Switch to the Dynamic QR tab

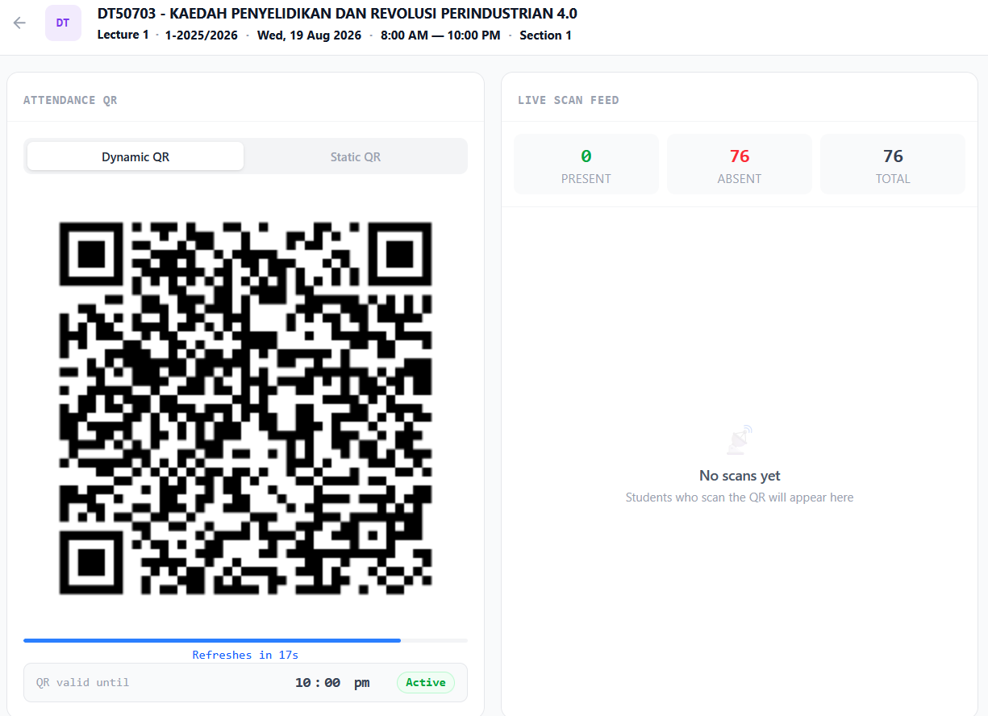pos(135,156)
